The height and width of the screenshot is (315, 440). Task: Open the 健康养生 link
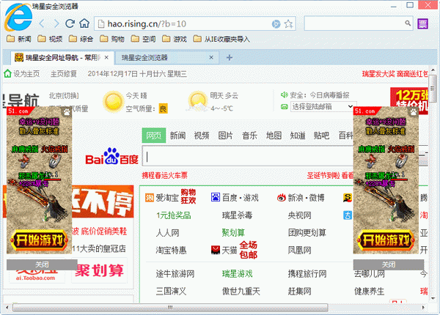click(369, 291)
